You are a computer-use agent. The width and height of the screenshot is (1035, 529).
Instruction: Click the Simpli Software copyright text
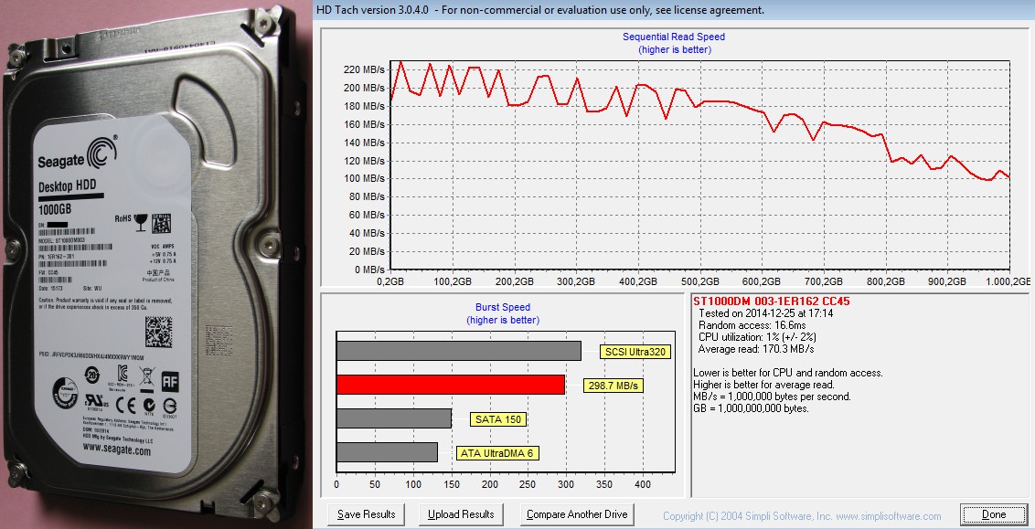click(x=802, y=516)
